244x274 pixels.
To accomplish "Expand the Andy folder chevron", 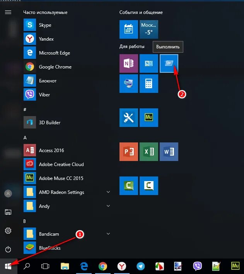I will coord(108,206).
